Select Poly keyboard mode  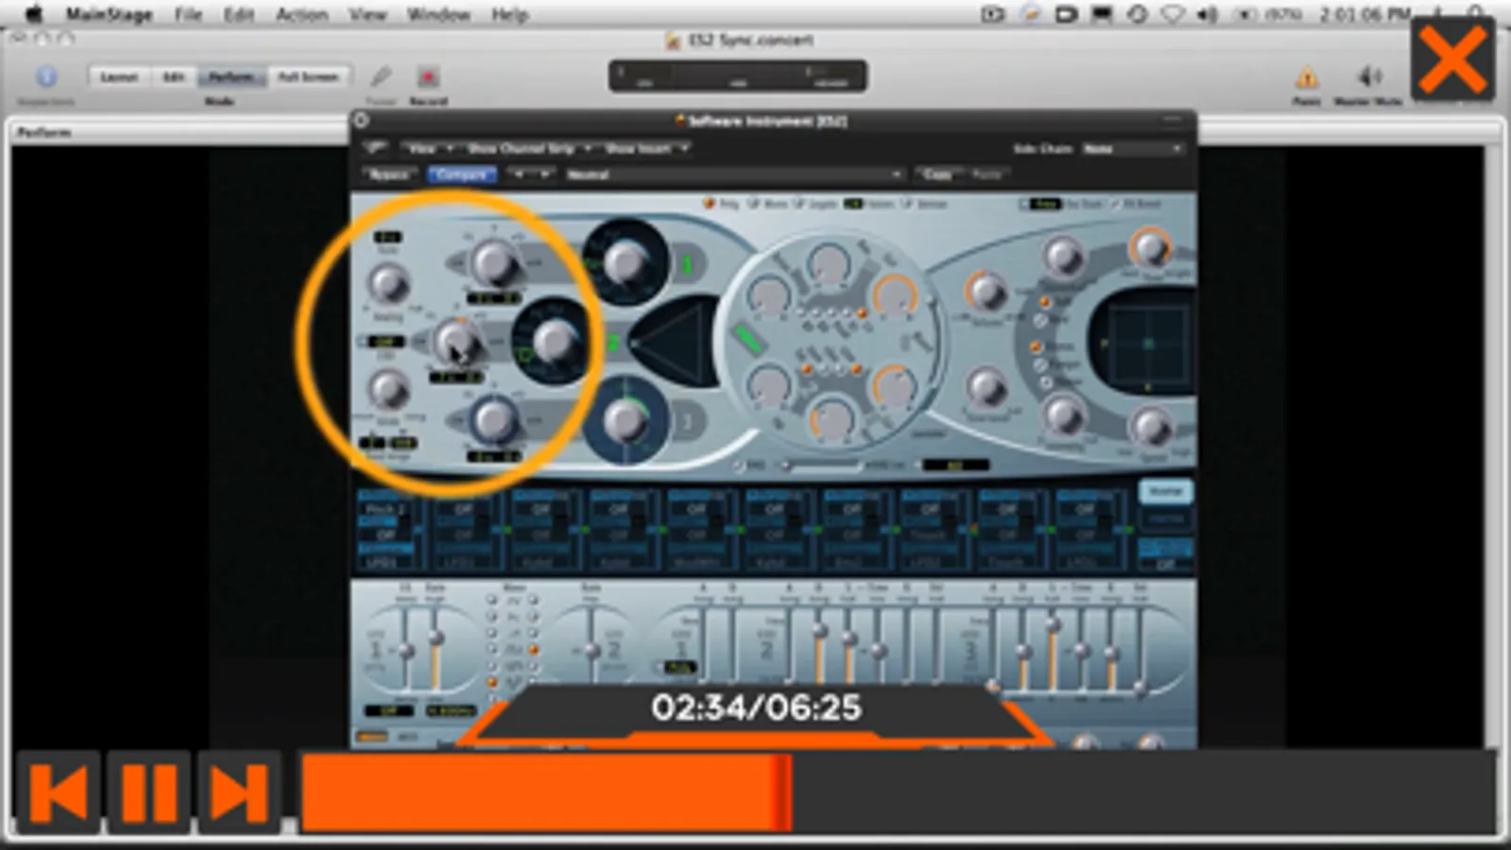[x=720, y=203]
